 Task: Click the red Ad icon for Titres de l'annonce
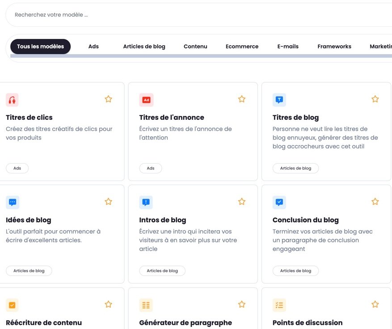[146, 100]
